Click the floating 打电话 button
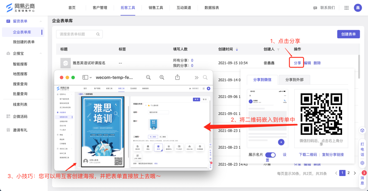 [362, 149]
